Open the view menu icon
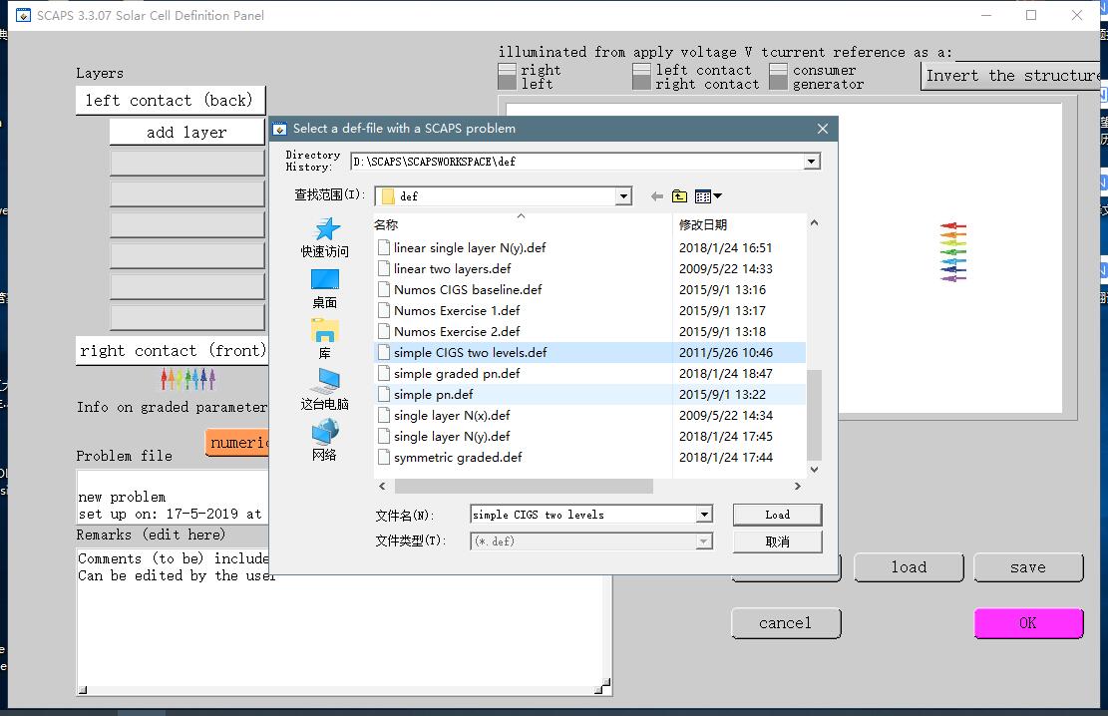 pyautogui.click(x=707, y=196)
